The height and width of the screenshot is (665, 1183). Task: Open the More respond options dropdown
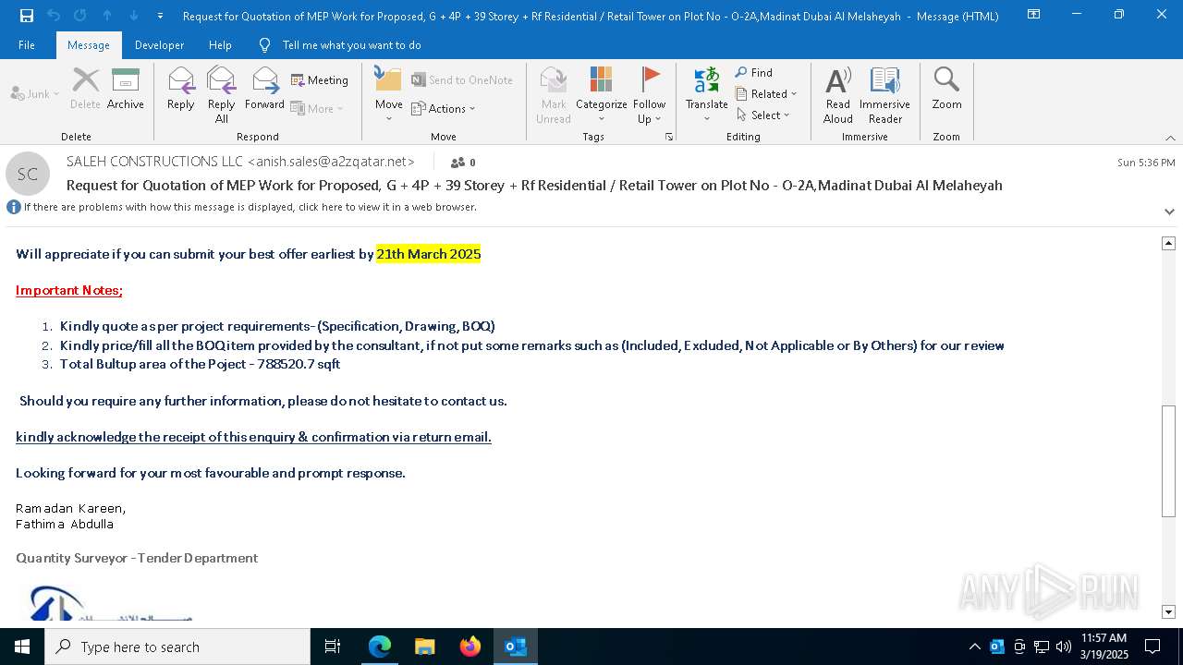coord(317,108)
